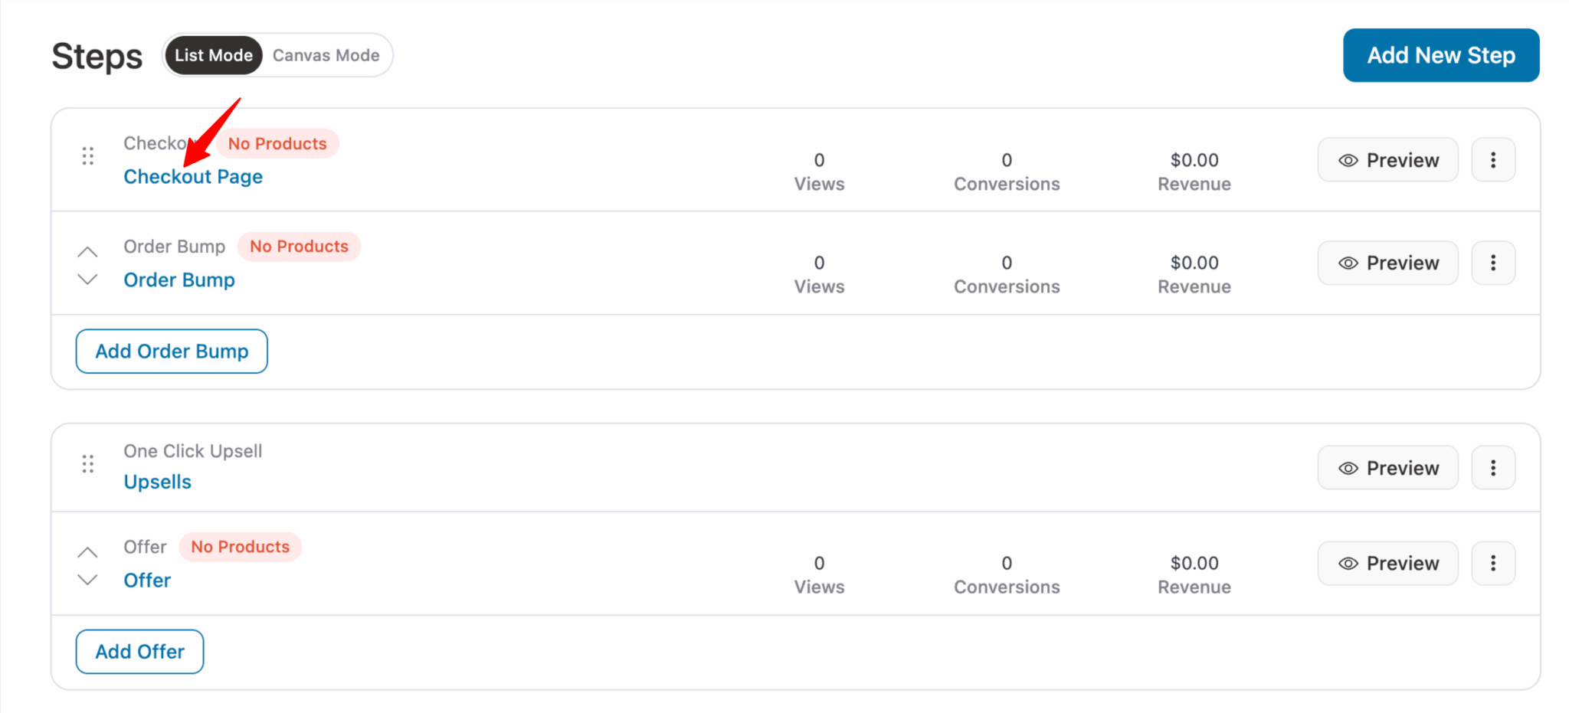Click Add Offer
The image size is (1569, 713).
[139, 651]
